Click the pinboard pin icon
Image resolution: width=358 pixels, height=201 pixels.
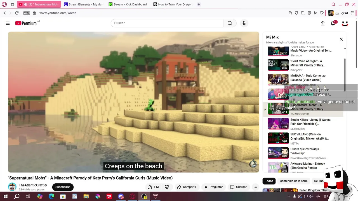click(297, 13)
